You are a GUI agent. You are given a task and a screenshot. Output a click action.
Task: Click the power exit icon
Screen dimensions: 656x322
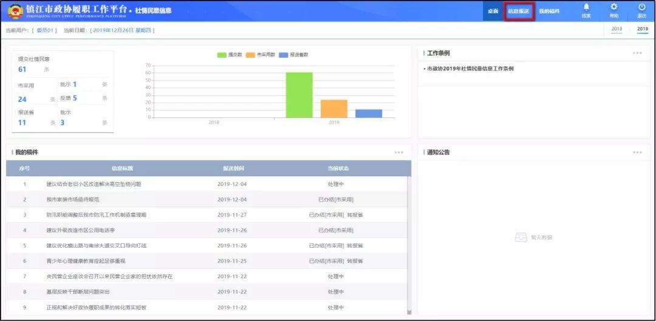641,7
